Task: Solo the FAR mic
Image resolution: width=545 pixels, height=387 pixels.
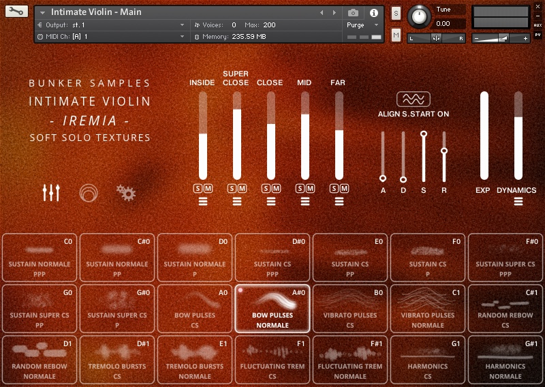Action: tap(334, 189)
